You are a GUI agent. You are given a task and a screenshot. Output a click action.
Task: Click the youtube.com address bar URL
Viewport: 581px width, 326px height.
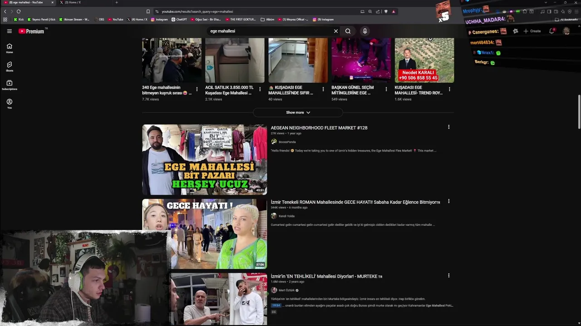coord(197,11)
